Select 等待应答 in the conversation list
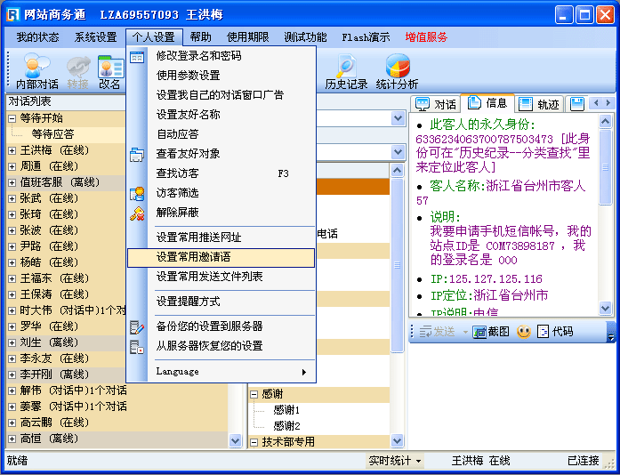This screenshot has width=620, height=475. click(52, 134)
